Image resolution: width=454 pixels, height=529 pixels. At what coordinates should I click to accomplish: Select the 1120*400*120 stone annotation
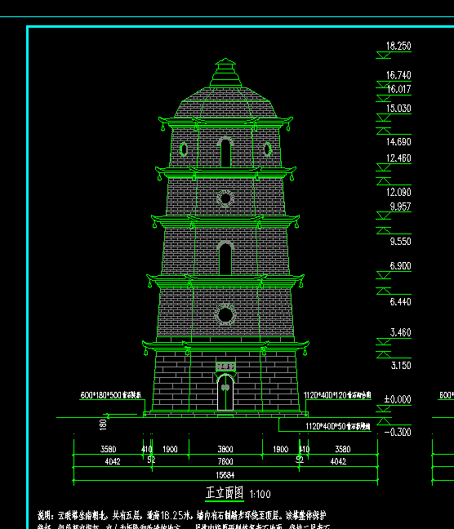(x=337, y=395)
